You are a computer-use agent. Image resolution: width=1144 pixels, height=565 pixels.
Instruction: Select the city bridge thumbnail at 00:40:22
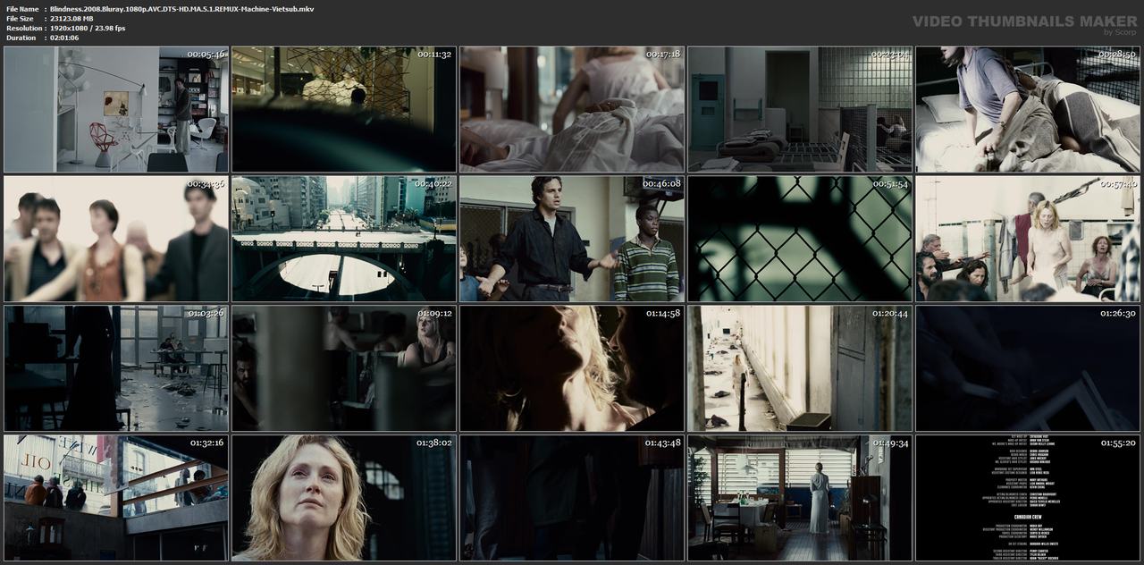point(344,239)
